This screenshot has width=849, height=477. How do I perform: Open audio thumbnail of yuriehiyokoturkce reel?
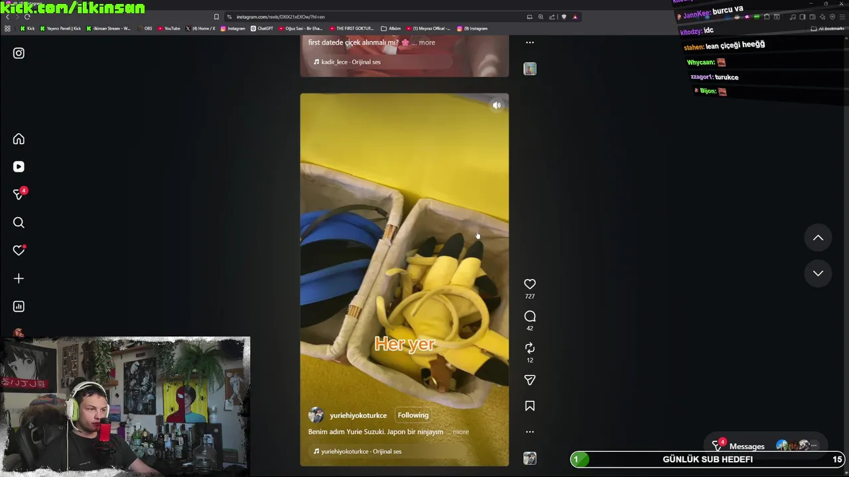[x=529, y=458]
